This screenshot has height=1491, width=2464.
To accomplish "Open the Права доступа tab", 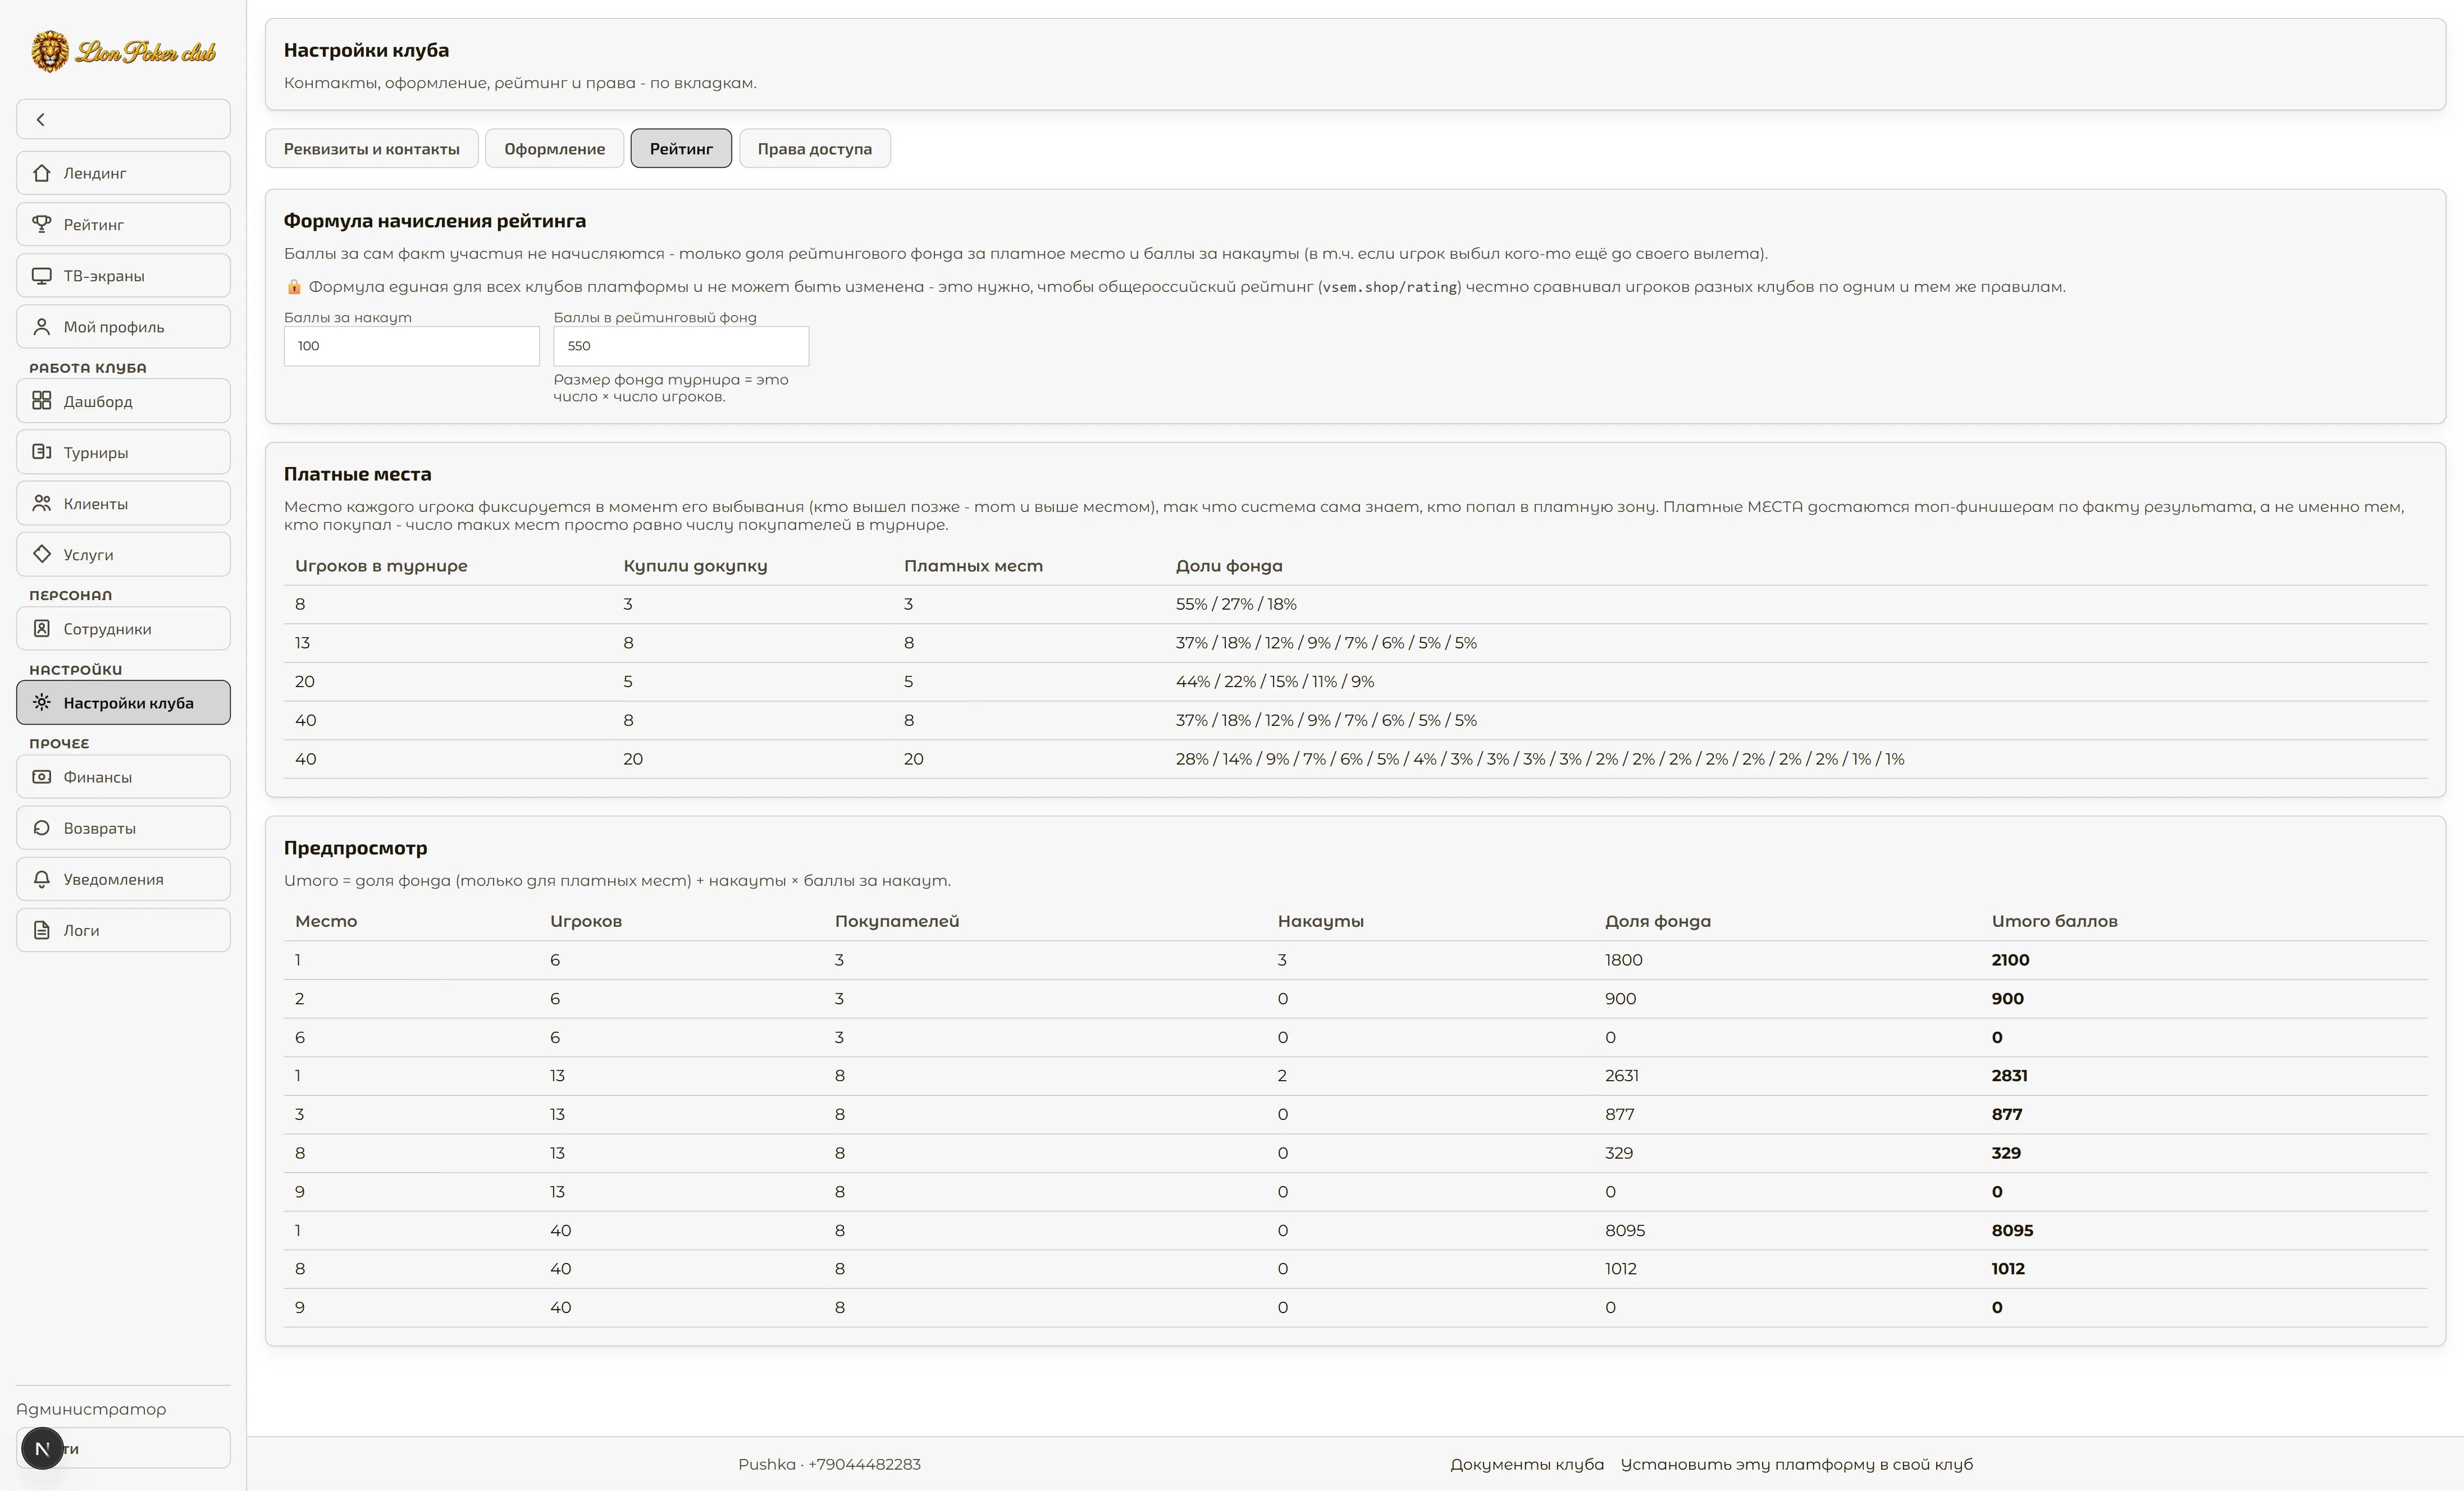I will pyautogui.click(x=815, y=149).
